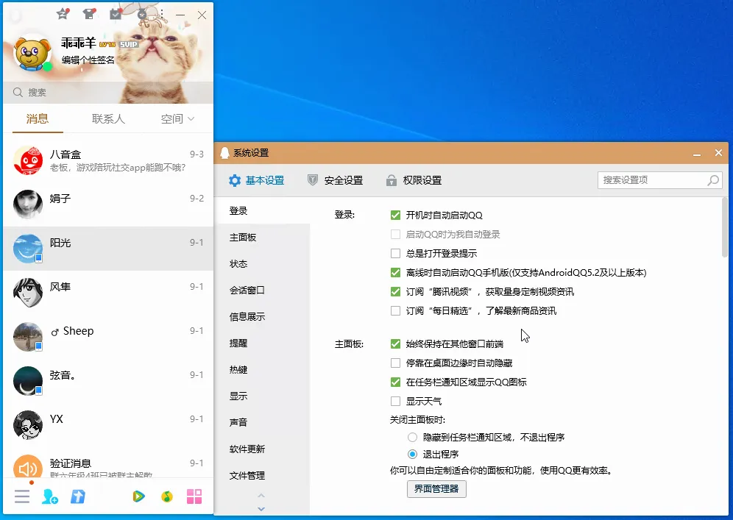Open 基本设置 tab
Image resolution: width=733 pixels, height=520 pixels.
256,180
